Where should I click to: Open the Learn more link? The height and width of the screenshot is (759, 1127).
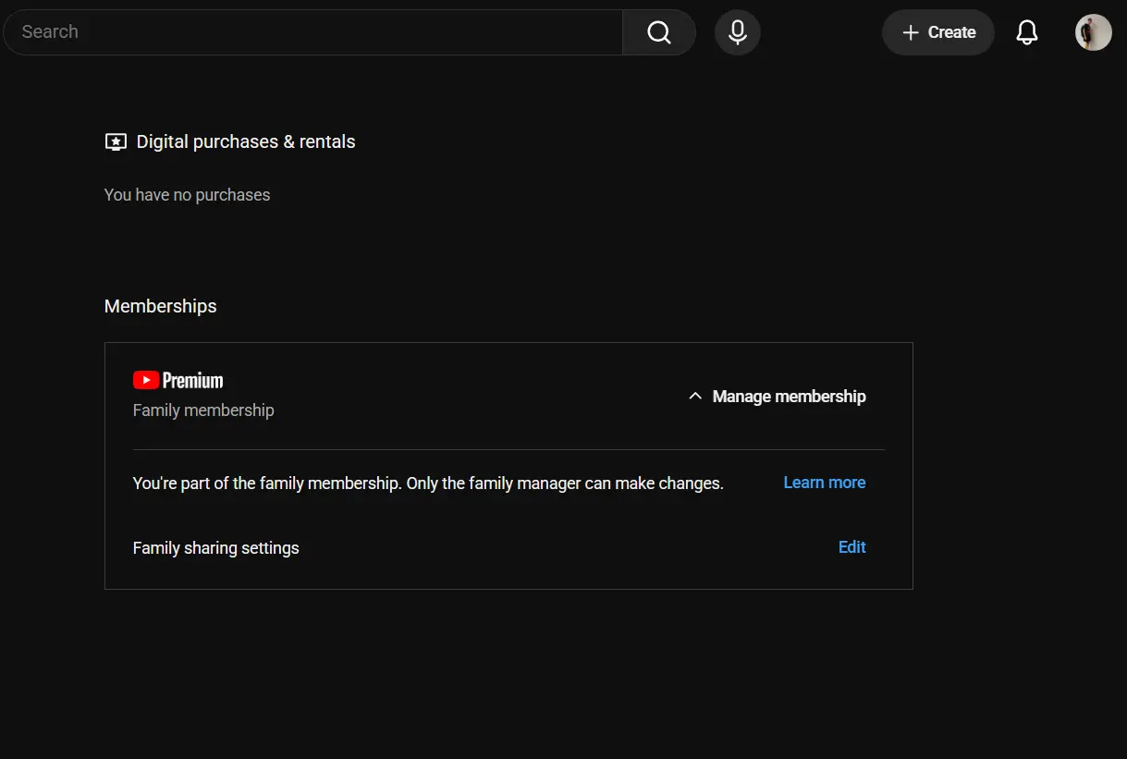[825, 483]
